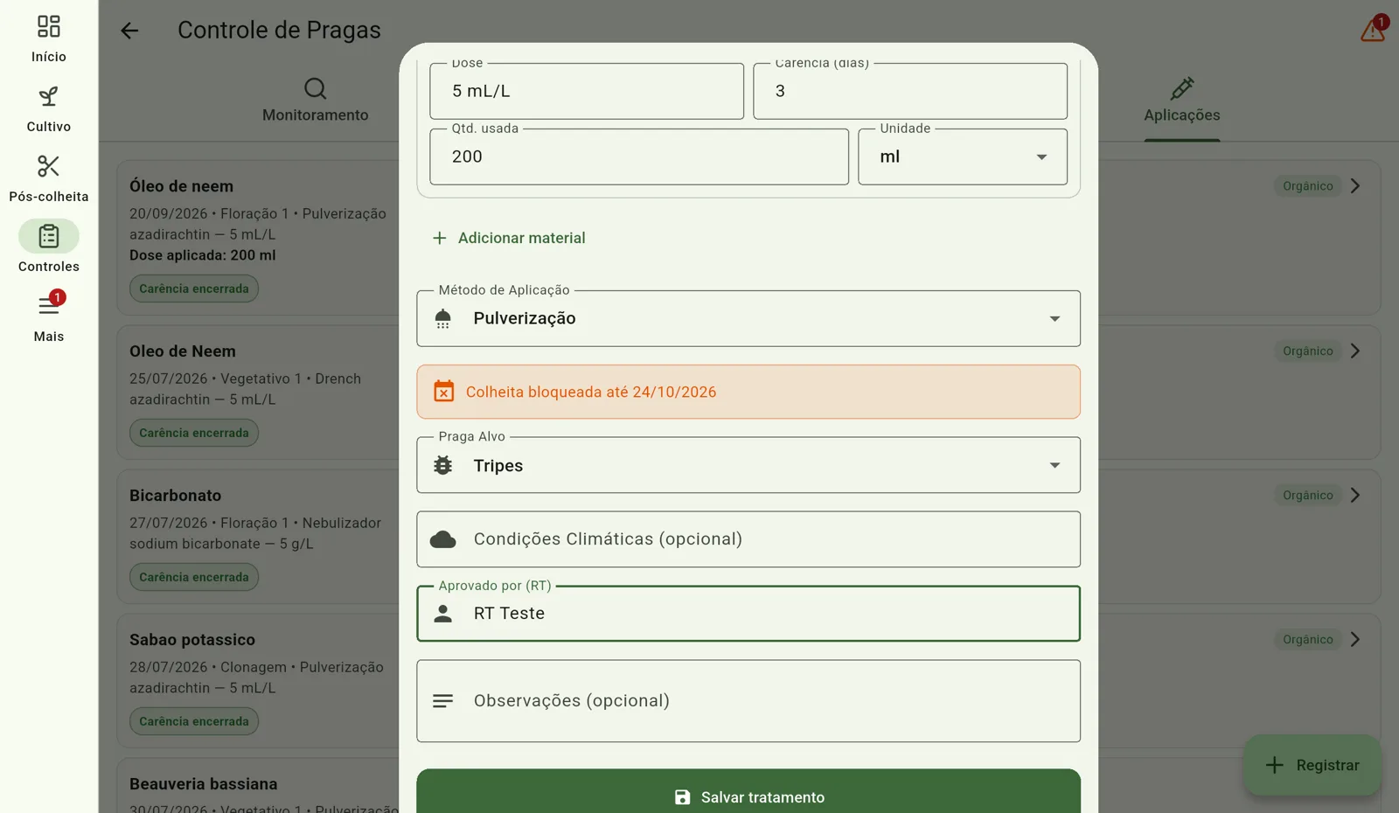Click the cloud icon in Condições Climáticas
Viewport: 1399px width, 813px height.
click(x=443, y=539)
